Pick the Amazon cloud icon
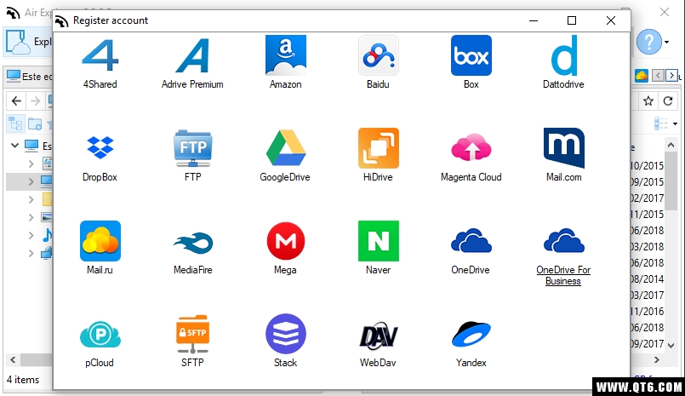The width and height of the screenshot is (685, 396). tap(285, 63)
